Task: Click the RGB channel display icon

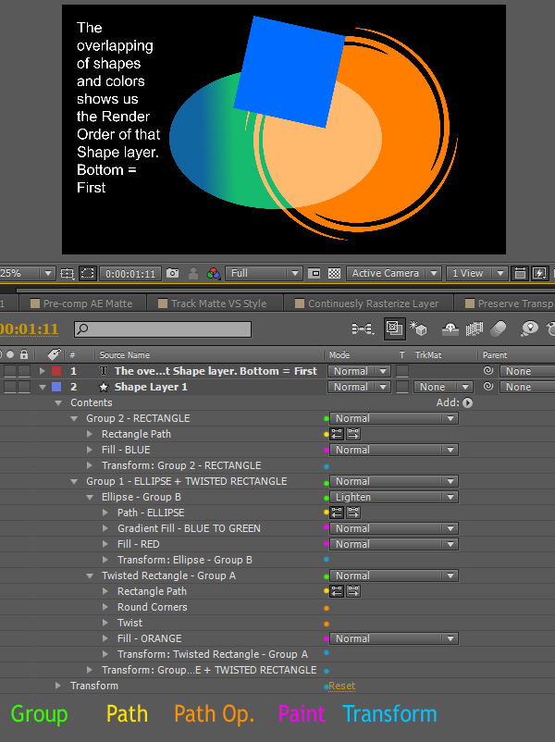Action: (x=214, y=274)
